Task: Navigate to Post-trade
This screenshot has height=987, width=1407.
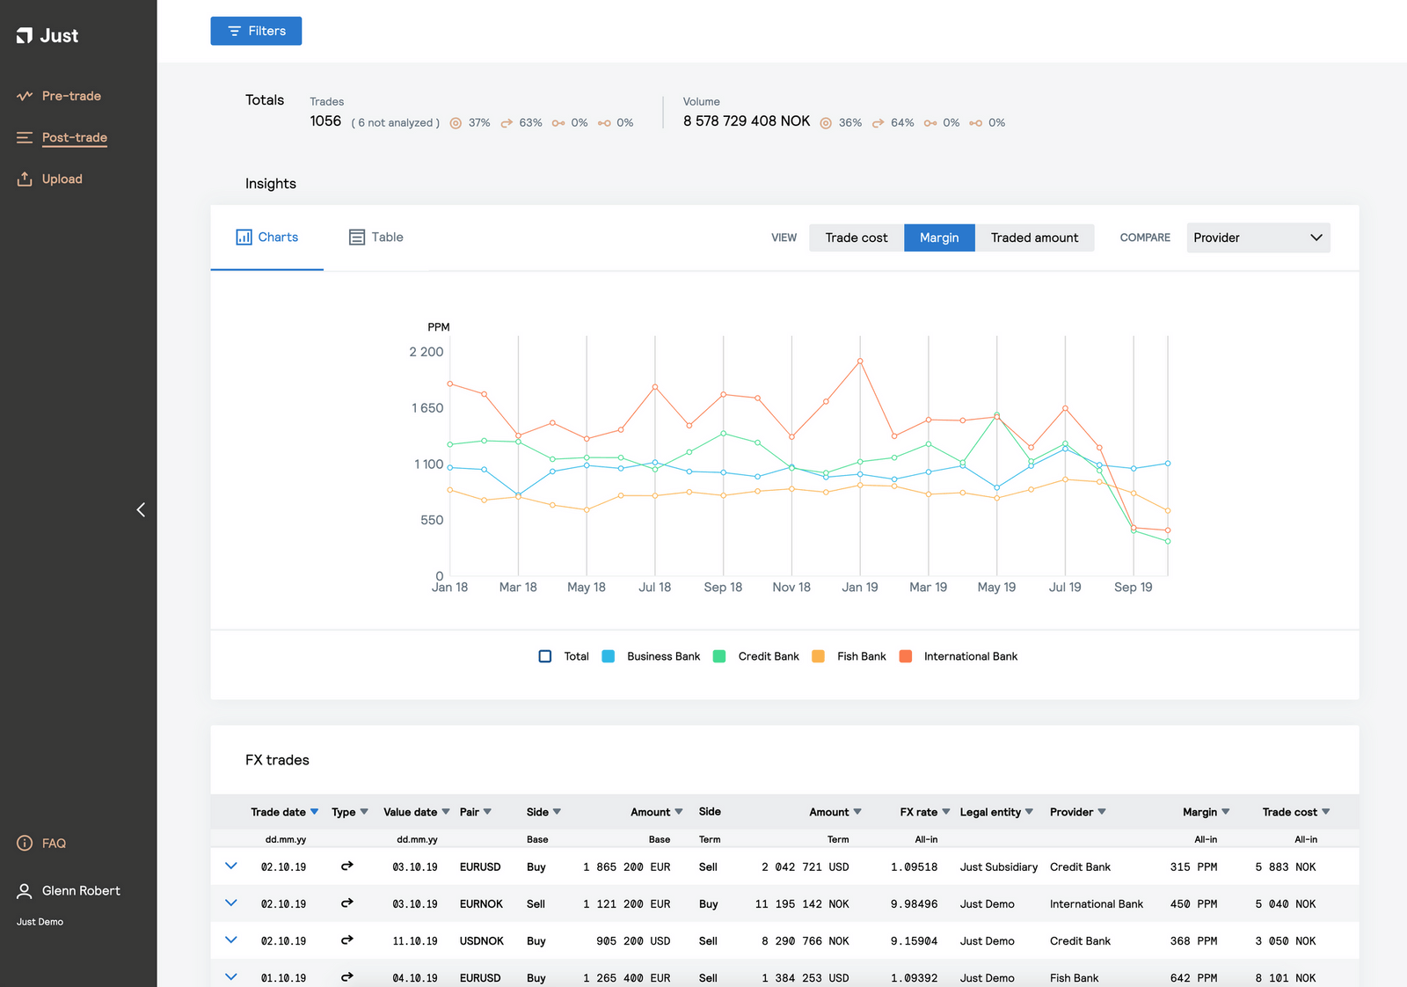Action: (x=75, y=137)
